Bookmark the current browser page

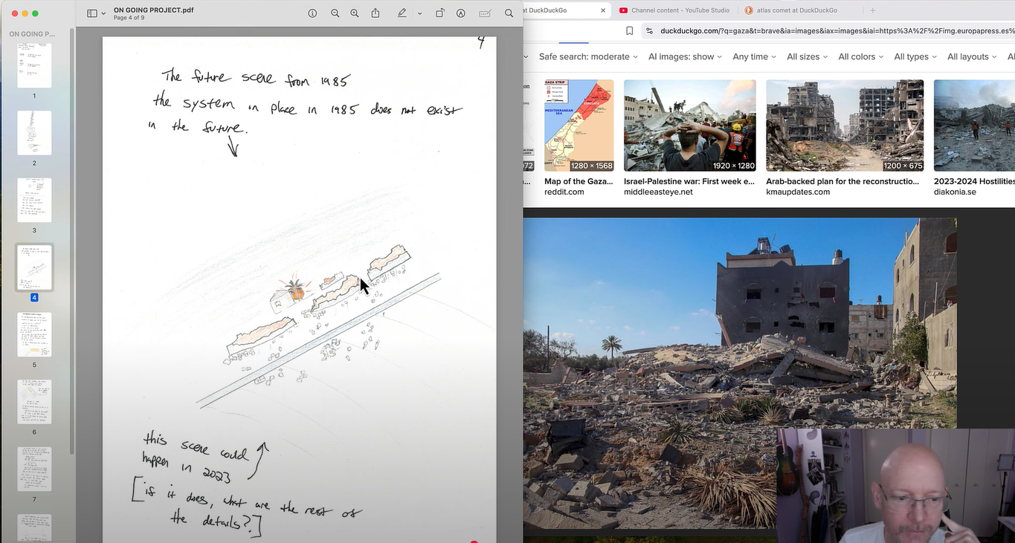click(x=629, y=30)
